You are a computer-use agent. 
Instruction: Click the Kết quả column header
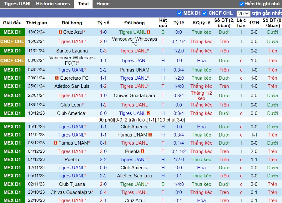[163, 23]
